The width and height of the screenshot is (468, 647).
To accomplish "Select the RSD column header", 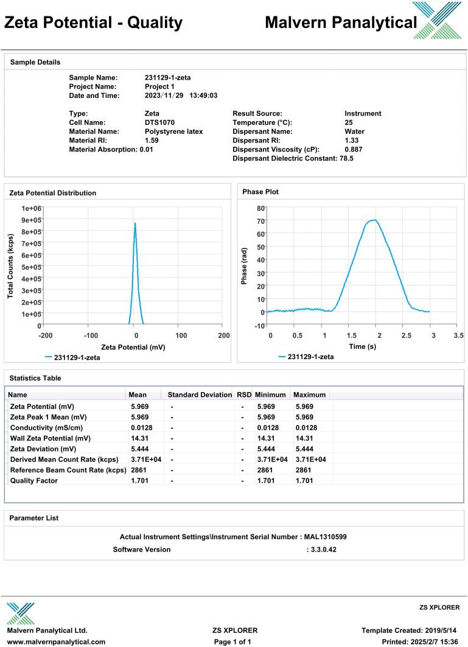I will [244, 394].
